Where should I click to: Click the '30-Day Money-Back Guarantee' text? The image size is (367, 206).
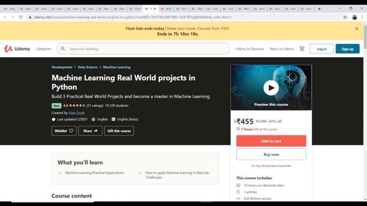[x=271, y=166]
